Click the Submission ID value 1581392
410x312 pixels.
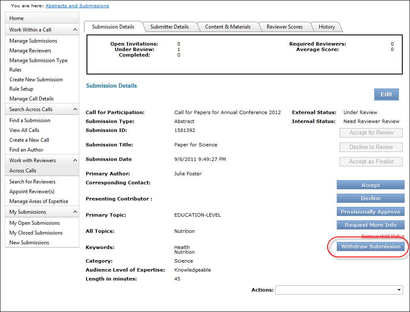[x=185, y=130]
